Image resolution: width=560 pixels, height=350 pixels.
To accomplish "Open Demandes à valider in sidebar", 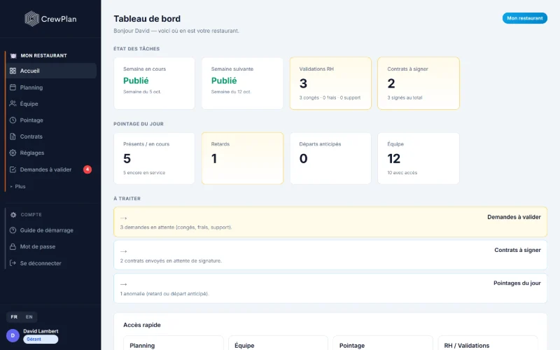I will click(51, 169).
